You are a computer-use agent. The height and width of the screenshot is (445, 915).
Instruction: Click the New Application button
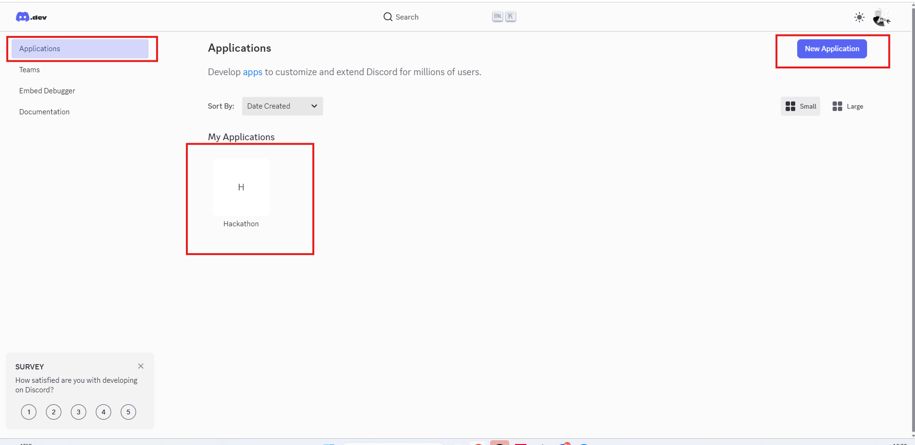[x=832, y=49]
